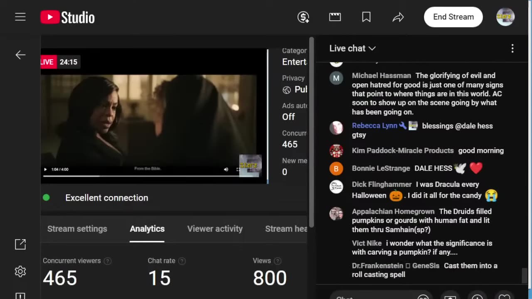Viewport: 532px width, 299px height.
Task: Click the concurrent viewers value 465
Action: coord(60,278)
